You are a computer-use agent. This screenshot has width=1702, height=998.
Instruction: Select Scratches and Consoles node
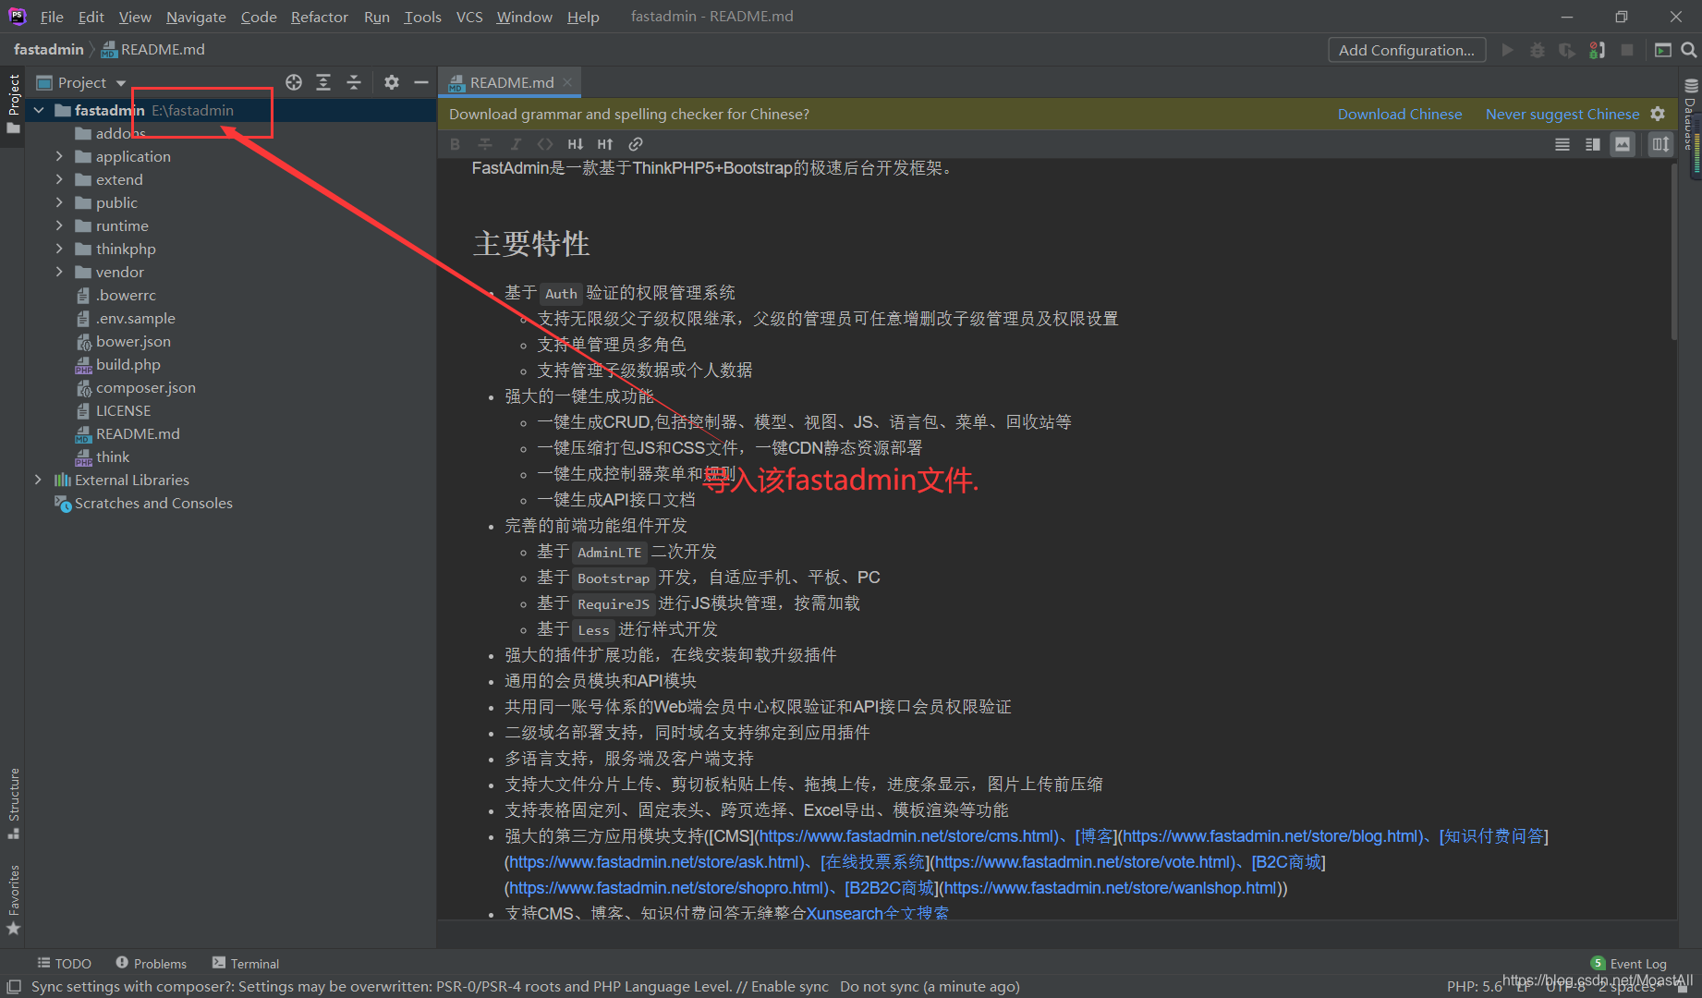(153, 503)
